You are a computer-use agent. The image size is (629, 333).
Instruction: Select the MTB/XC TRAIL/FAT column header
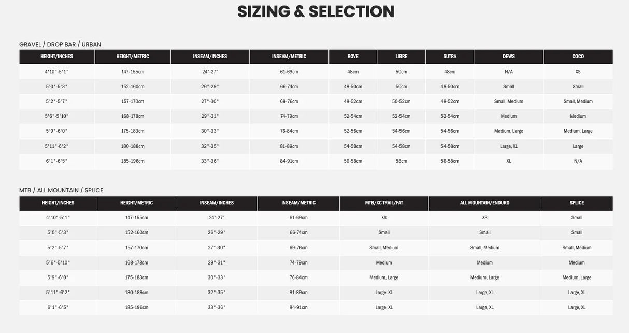point(383,203)
